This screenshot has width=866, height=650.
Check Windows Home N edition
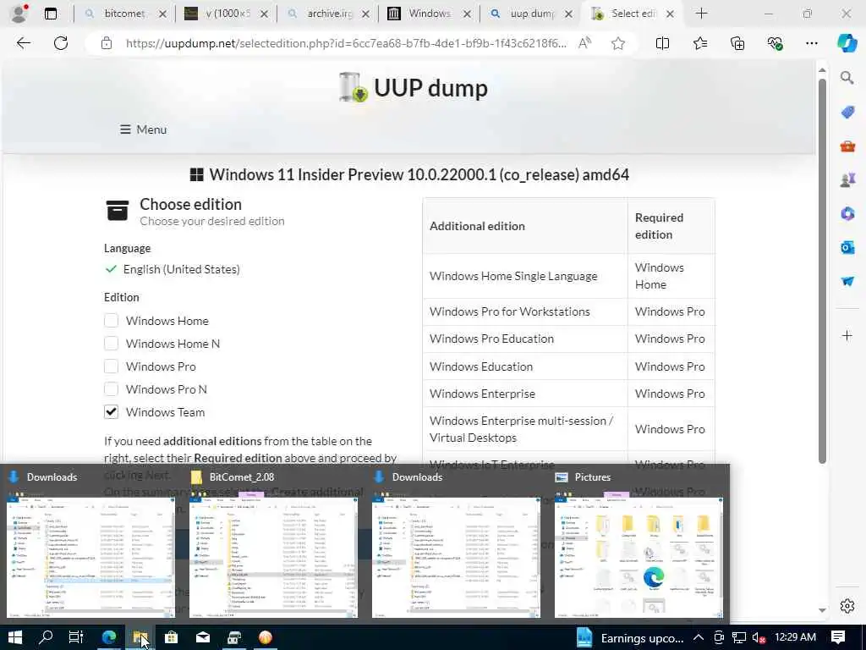coord(111,344)
